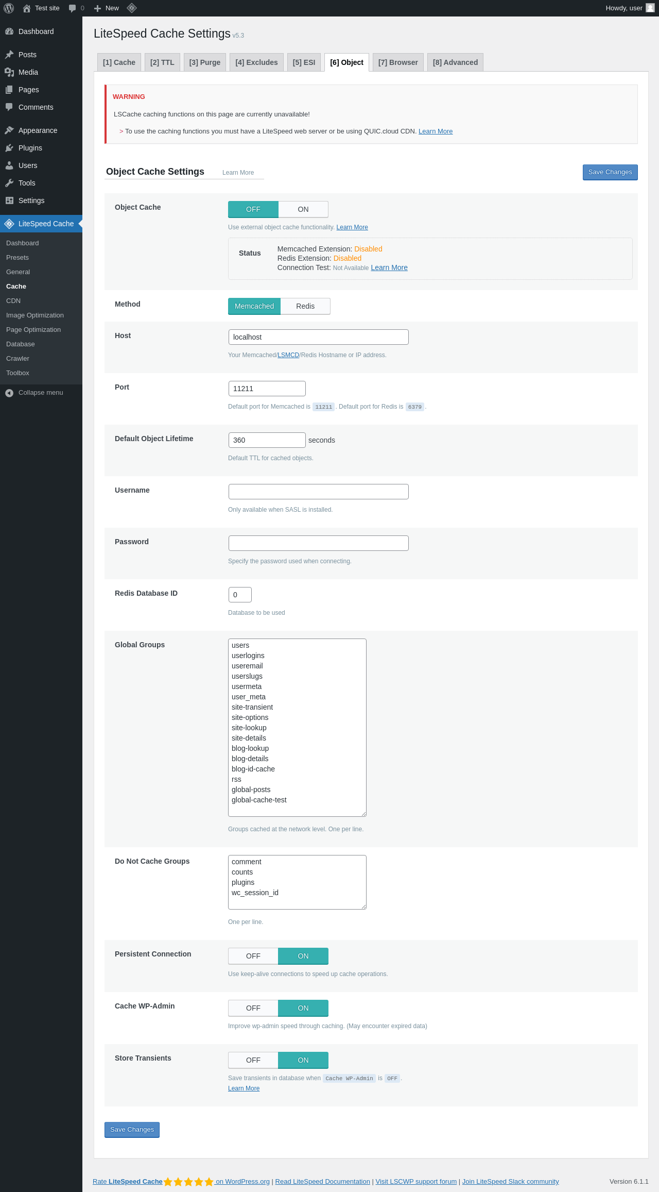
Task: Click Join LiteSpeed Slack community link
Action: [x=511, y=1181]
